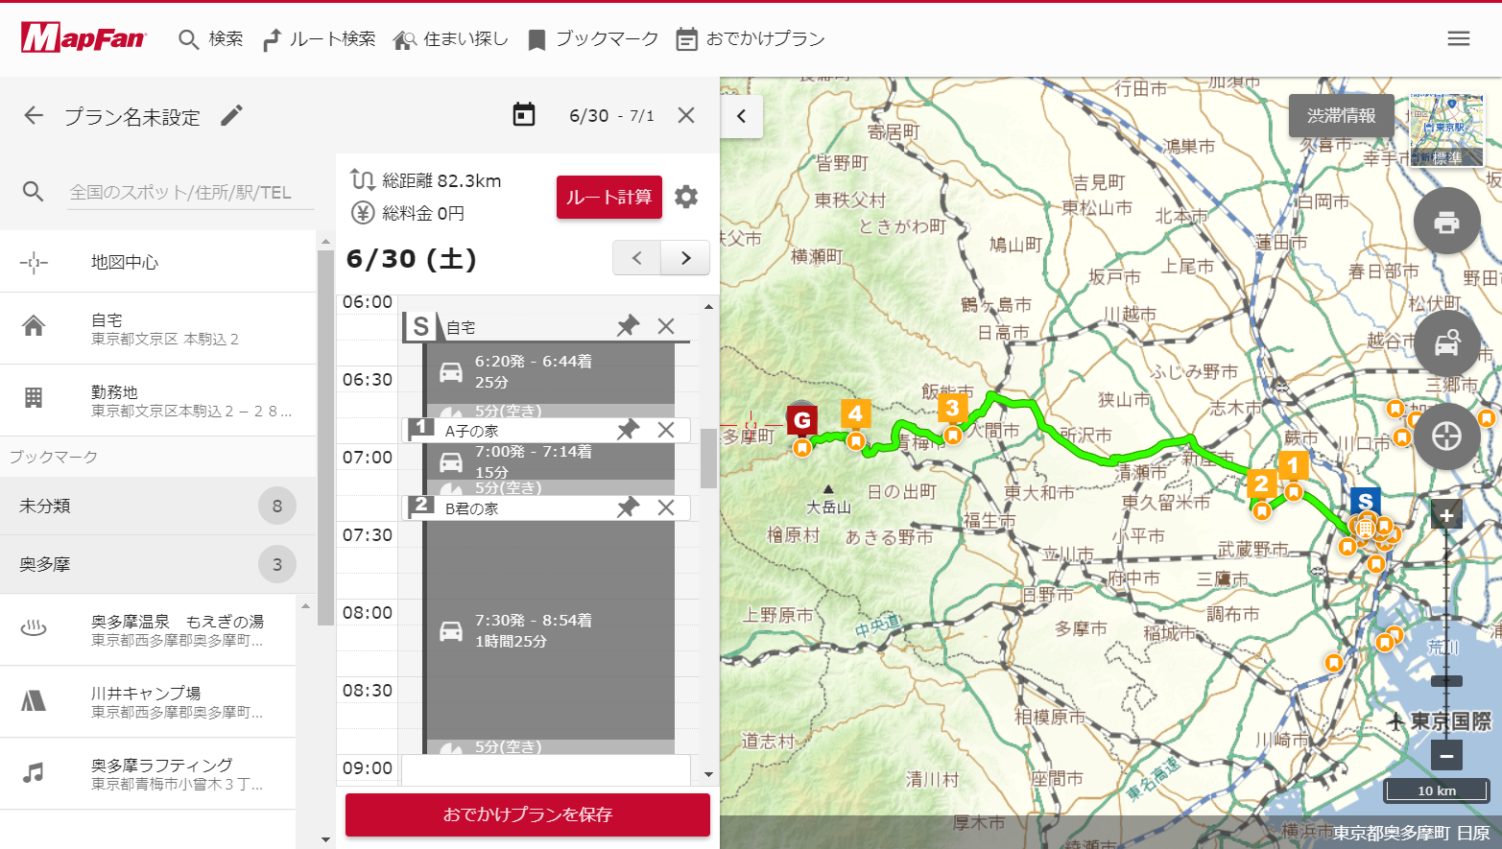Open the ブックマーク menu
The image size is (1502, 849).
coord(592,39)
